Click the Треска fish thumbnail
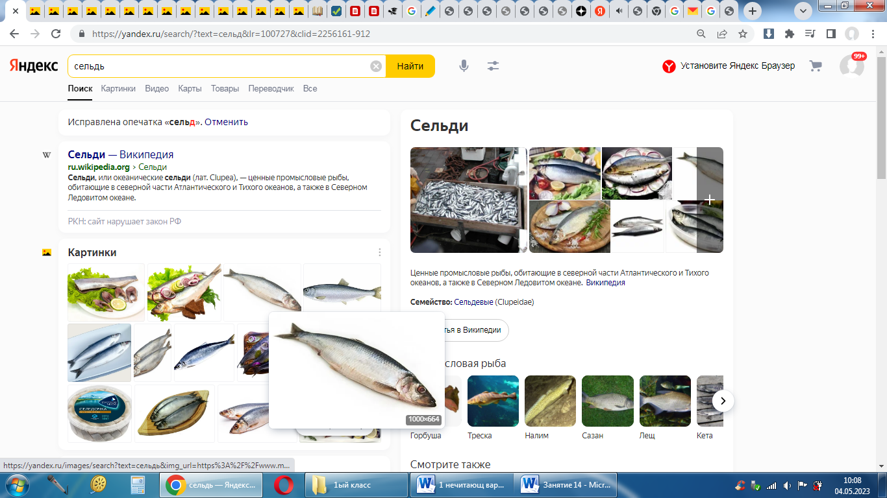The width and height of the screenshot is (887, 498). pos(493,401)
